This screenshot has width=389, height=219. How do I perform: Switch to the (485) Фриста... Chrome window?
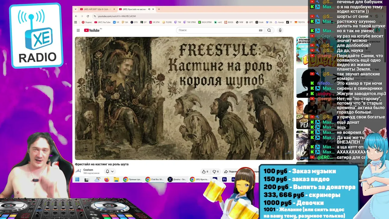coord(199,179)
